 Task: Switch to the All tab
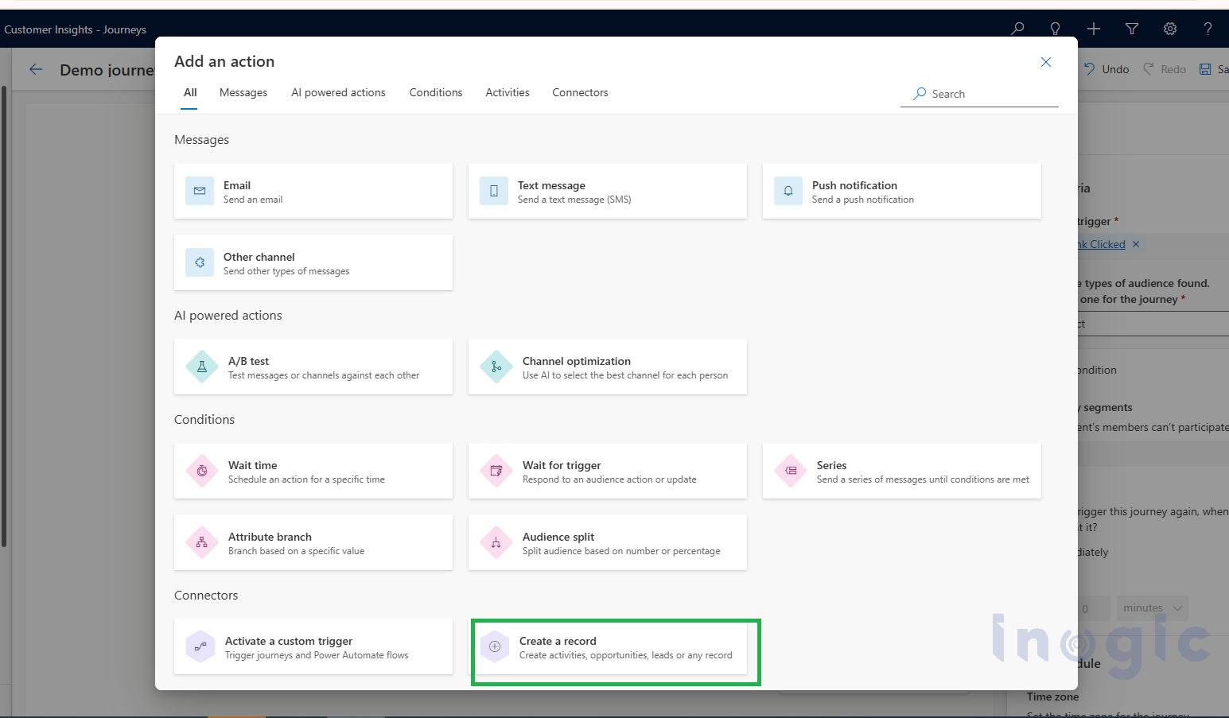[190, 93]
